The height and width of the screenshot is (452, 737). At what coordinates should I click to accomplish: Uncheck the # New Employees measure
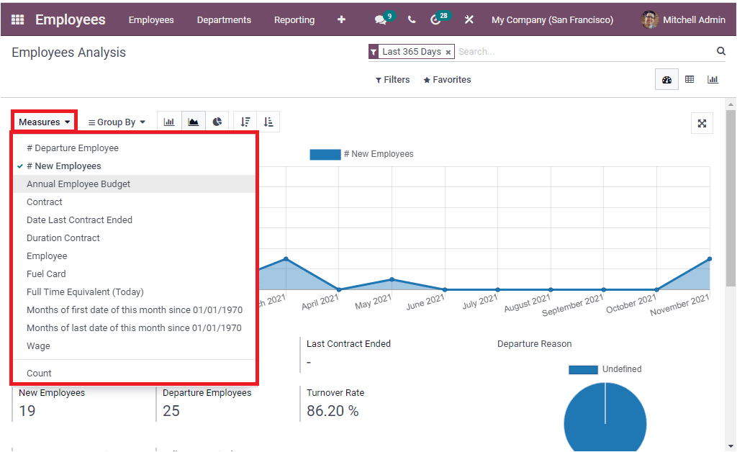coord(65,166)
